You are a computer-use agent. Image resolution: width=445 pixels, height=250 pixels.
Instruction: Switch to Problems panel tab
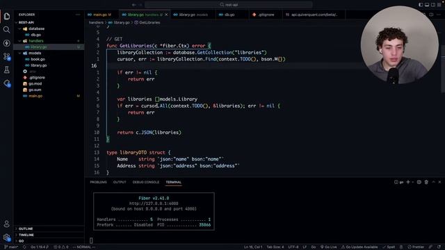tap(99, 182)
